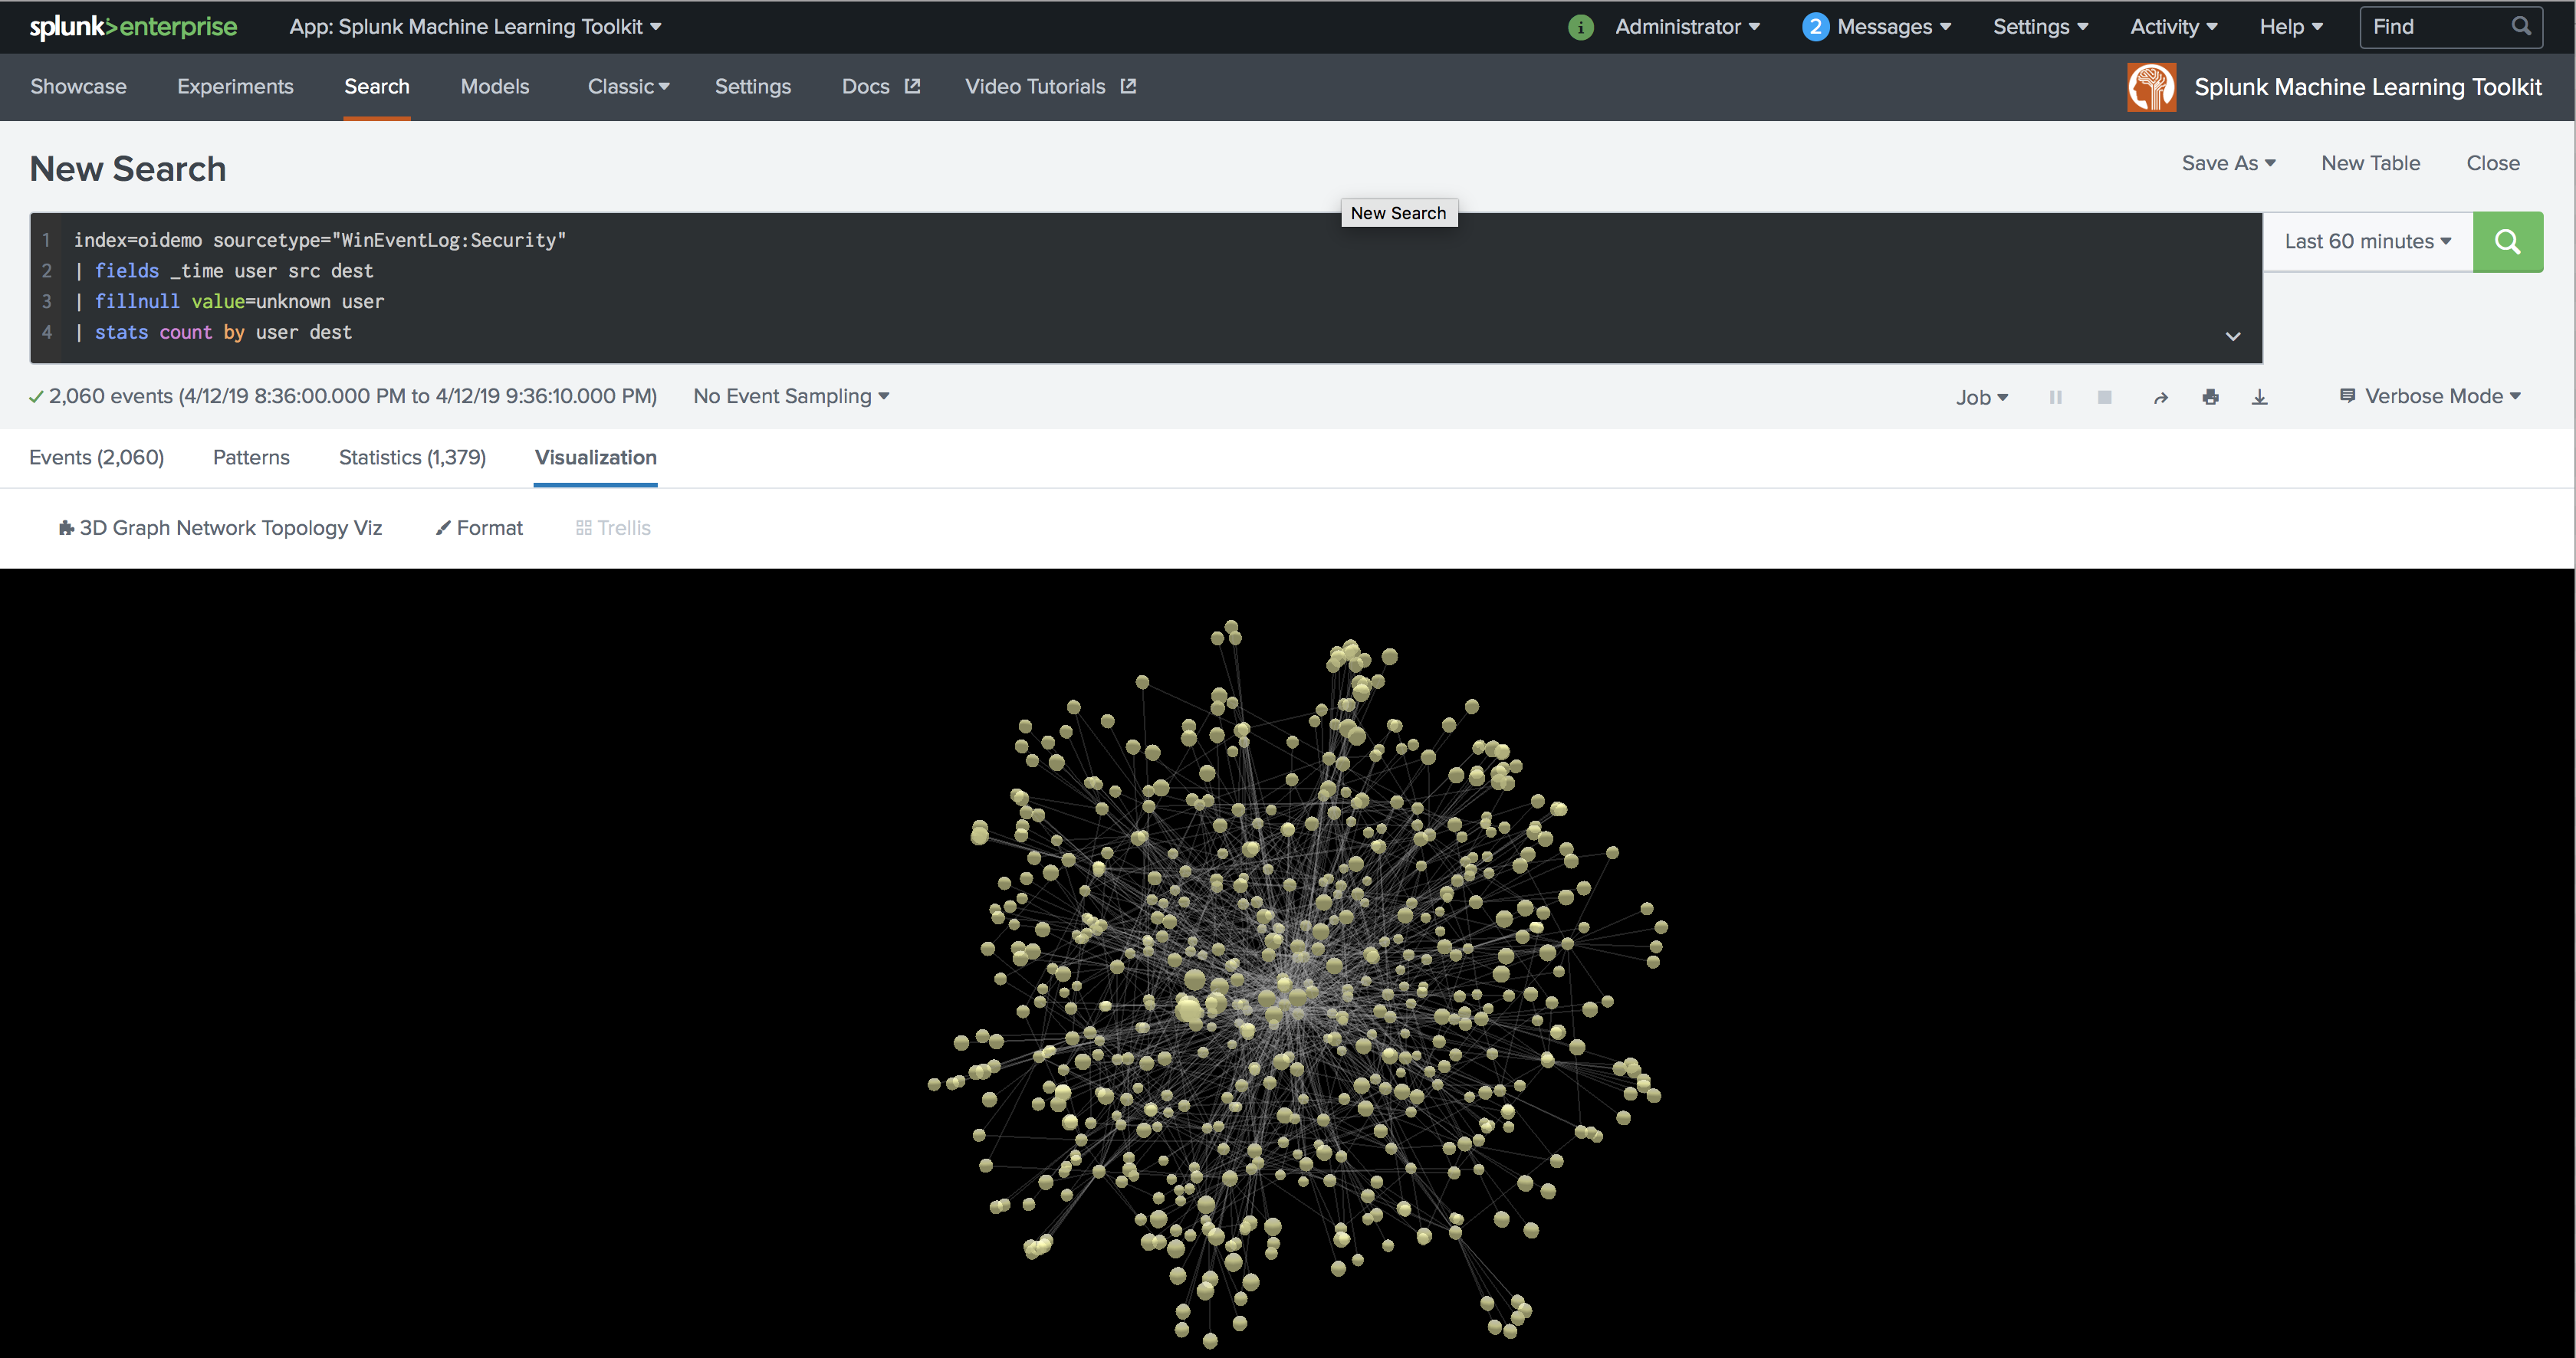Image resolution: width=2576 pixels, height=1358 pixels.
Task: Open the Activity dropdown
Action: (2173, 27)
